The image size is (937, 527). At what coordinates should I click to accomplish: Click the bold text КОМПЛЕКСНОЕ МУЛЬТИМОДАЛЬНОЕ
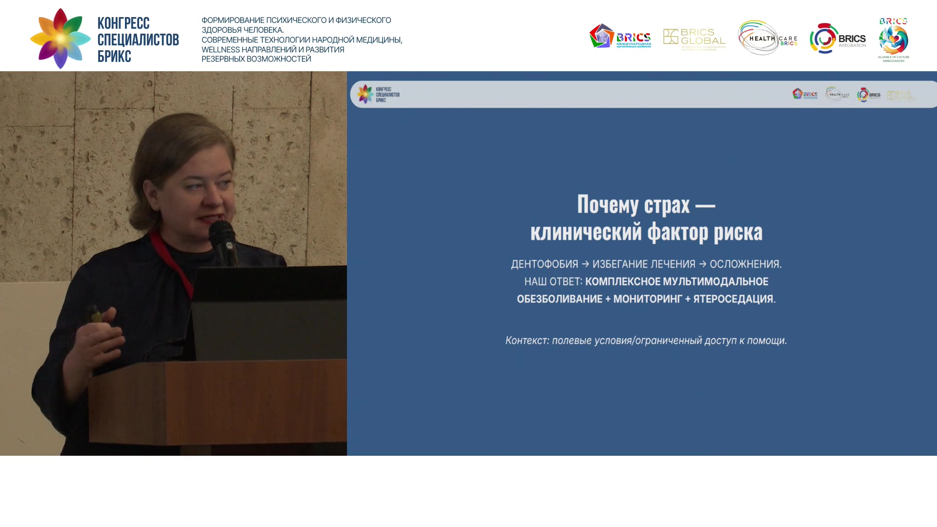click(676, 282)
